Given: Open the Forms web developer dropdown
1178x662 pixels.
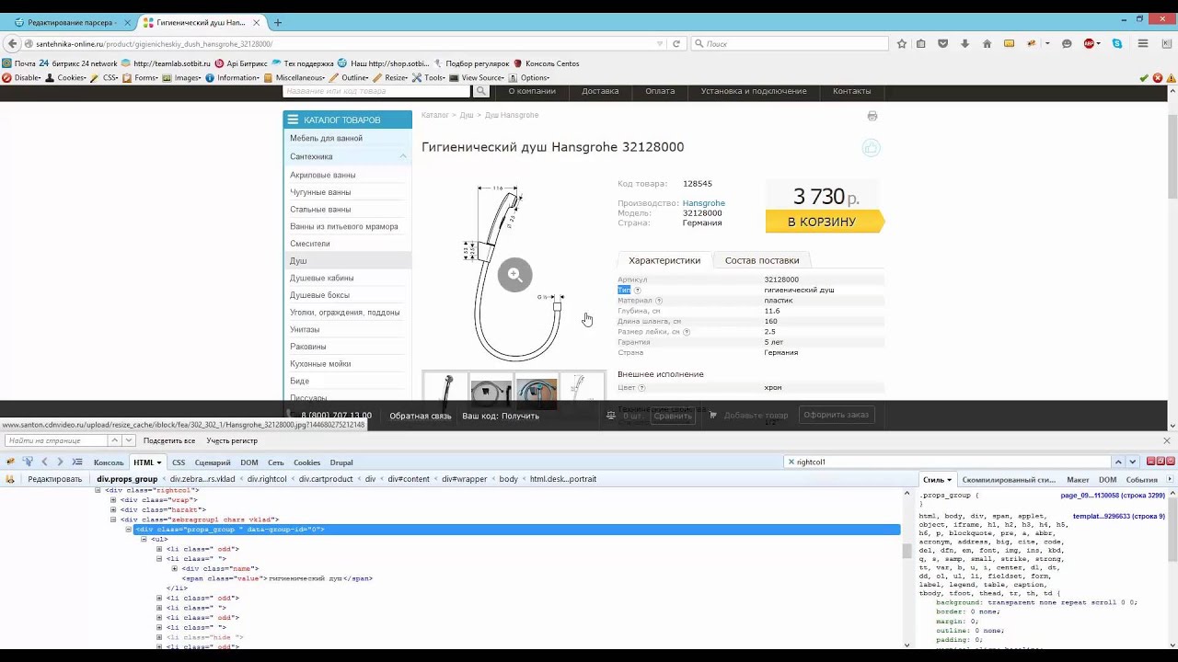Looking at the screenshot, I should [x=143, y=78].
